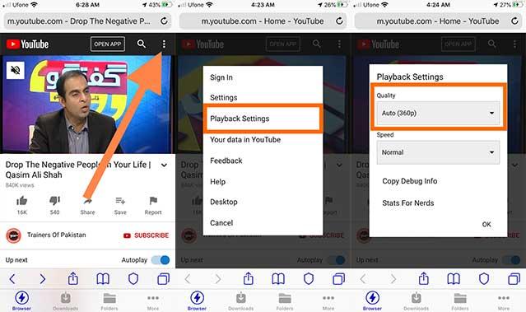Open bookmarks book icon in the right phone
The width and height of the screenshot is (526, 312).
[454, 279]
